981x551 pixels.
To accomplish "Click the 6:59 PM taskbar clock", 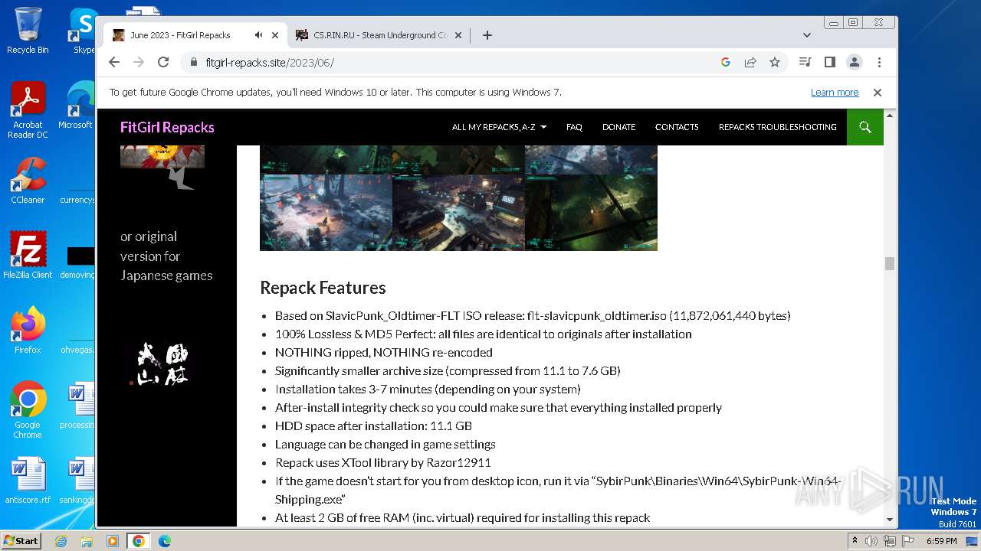I will (941, 541).
